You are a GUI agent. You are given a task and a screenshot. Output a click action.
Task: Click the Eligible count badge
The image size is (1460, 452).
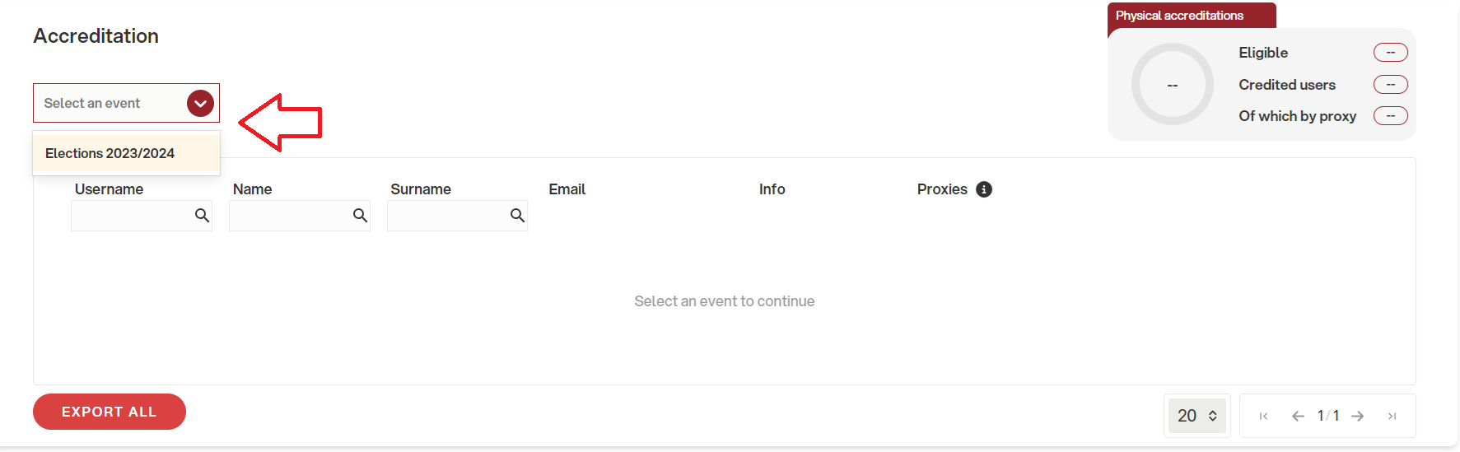[x=1391, y=53]
